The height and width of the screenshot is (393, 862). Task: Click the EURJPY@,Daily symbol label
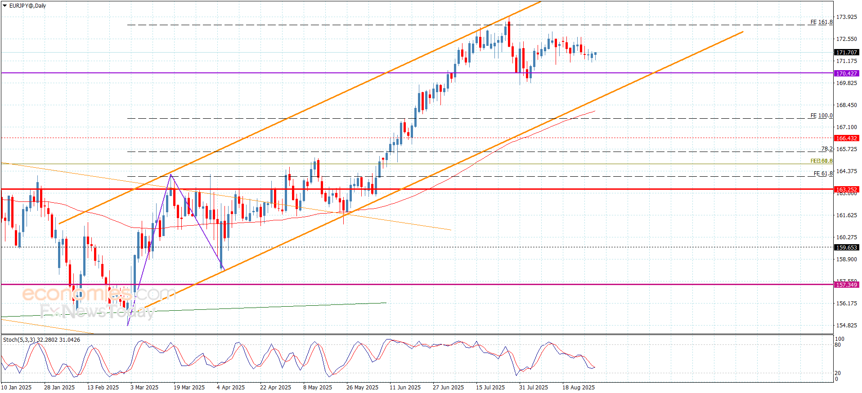pos(27,6)
